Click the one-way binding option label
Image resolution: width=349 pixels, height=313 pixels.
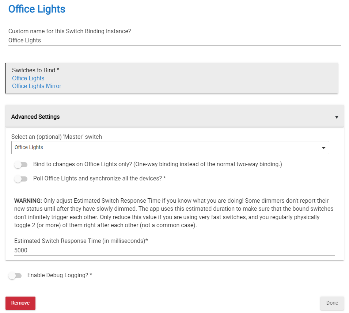click(x=158, y=164)
